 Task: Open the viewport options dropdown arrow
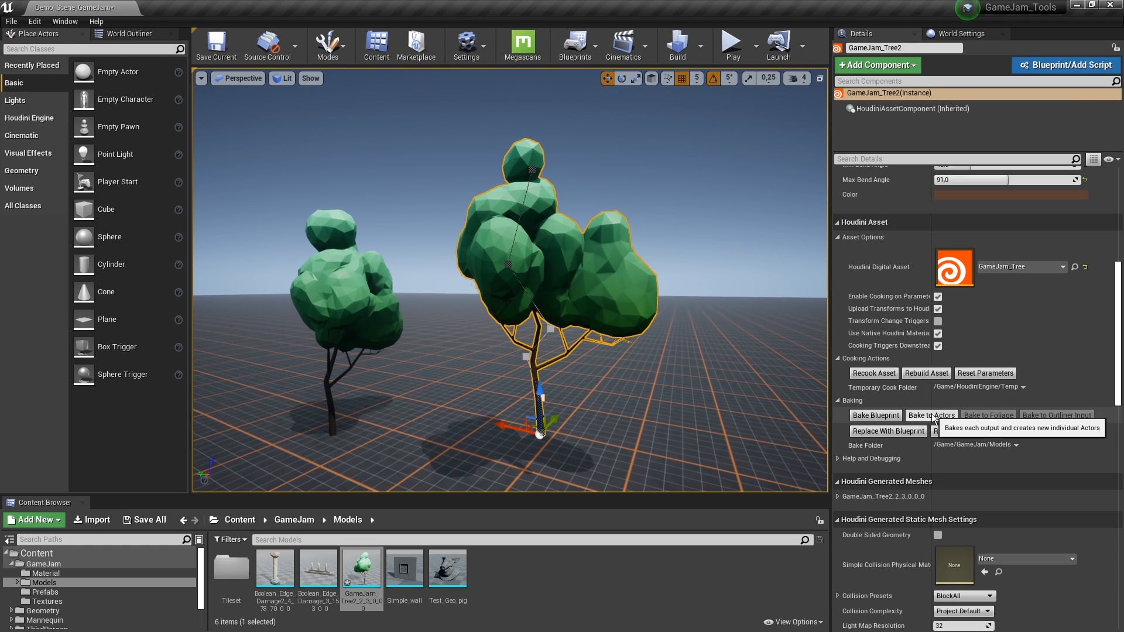[x=201, y=78]
